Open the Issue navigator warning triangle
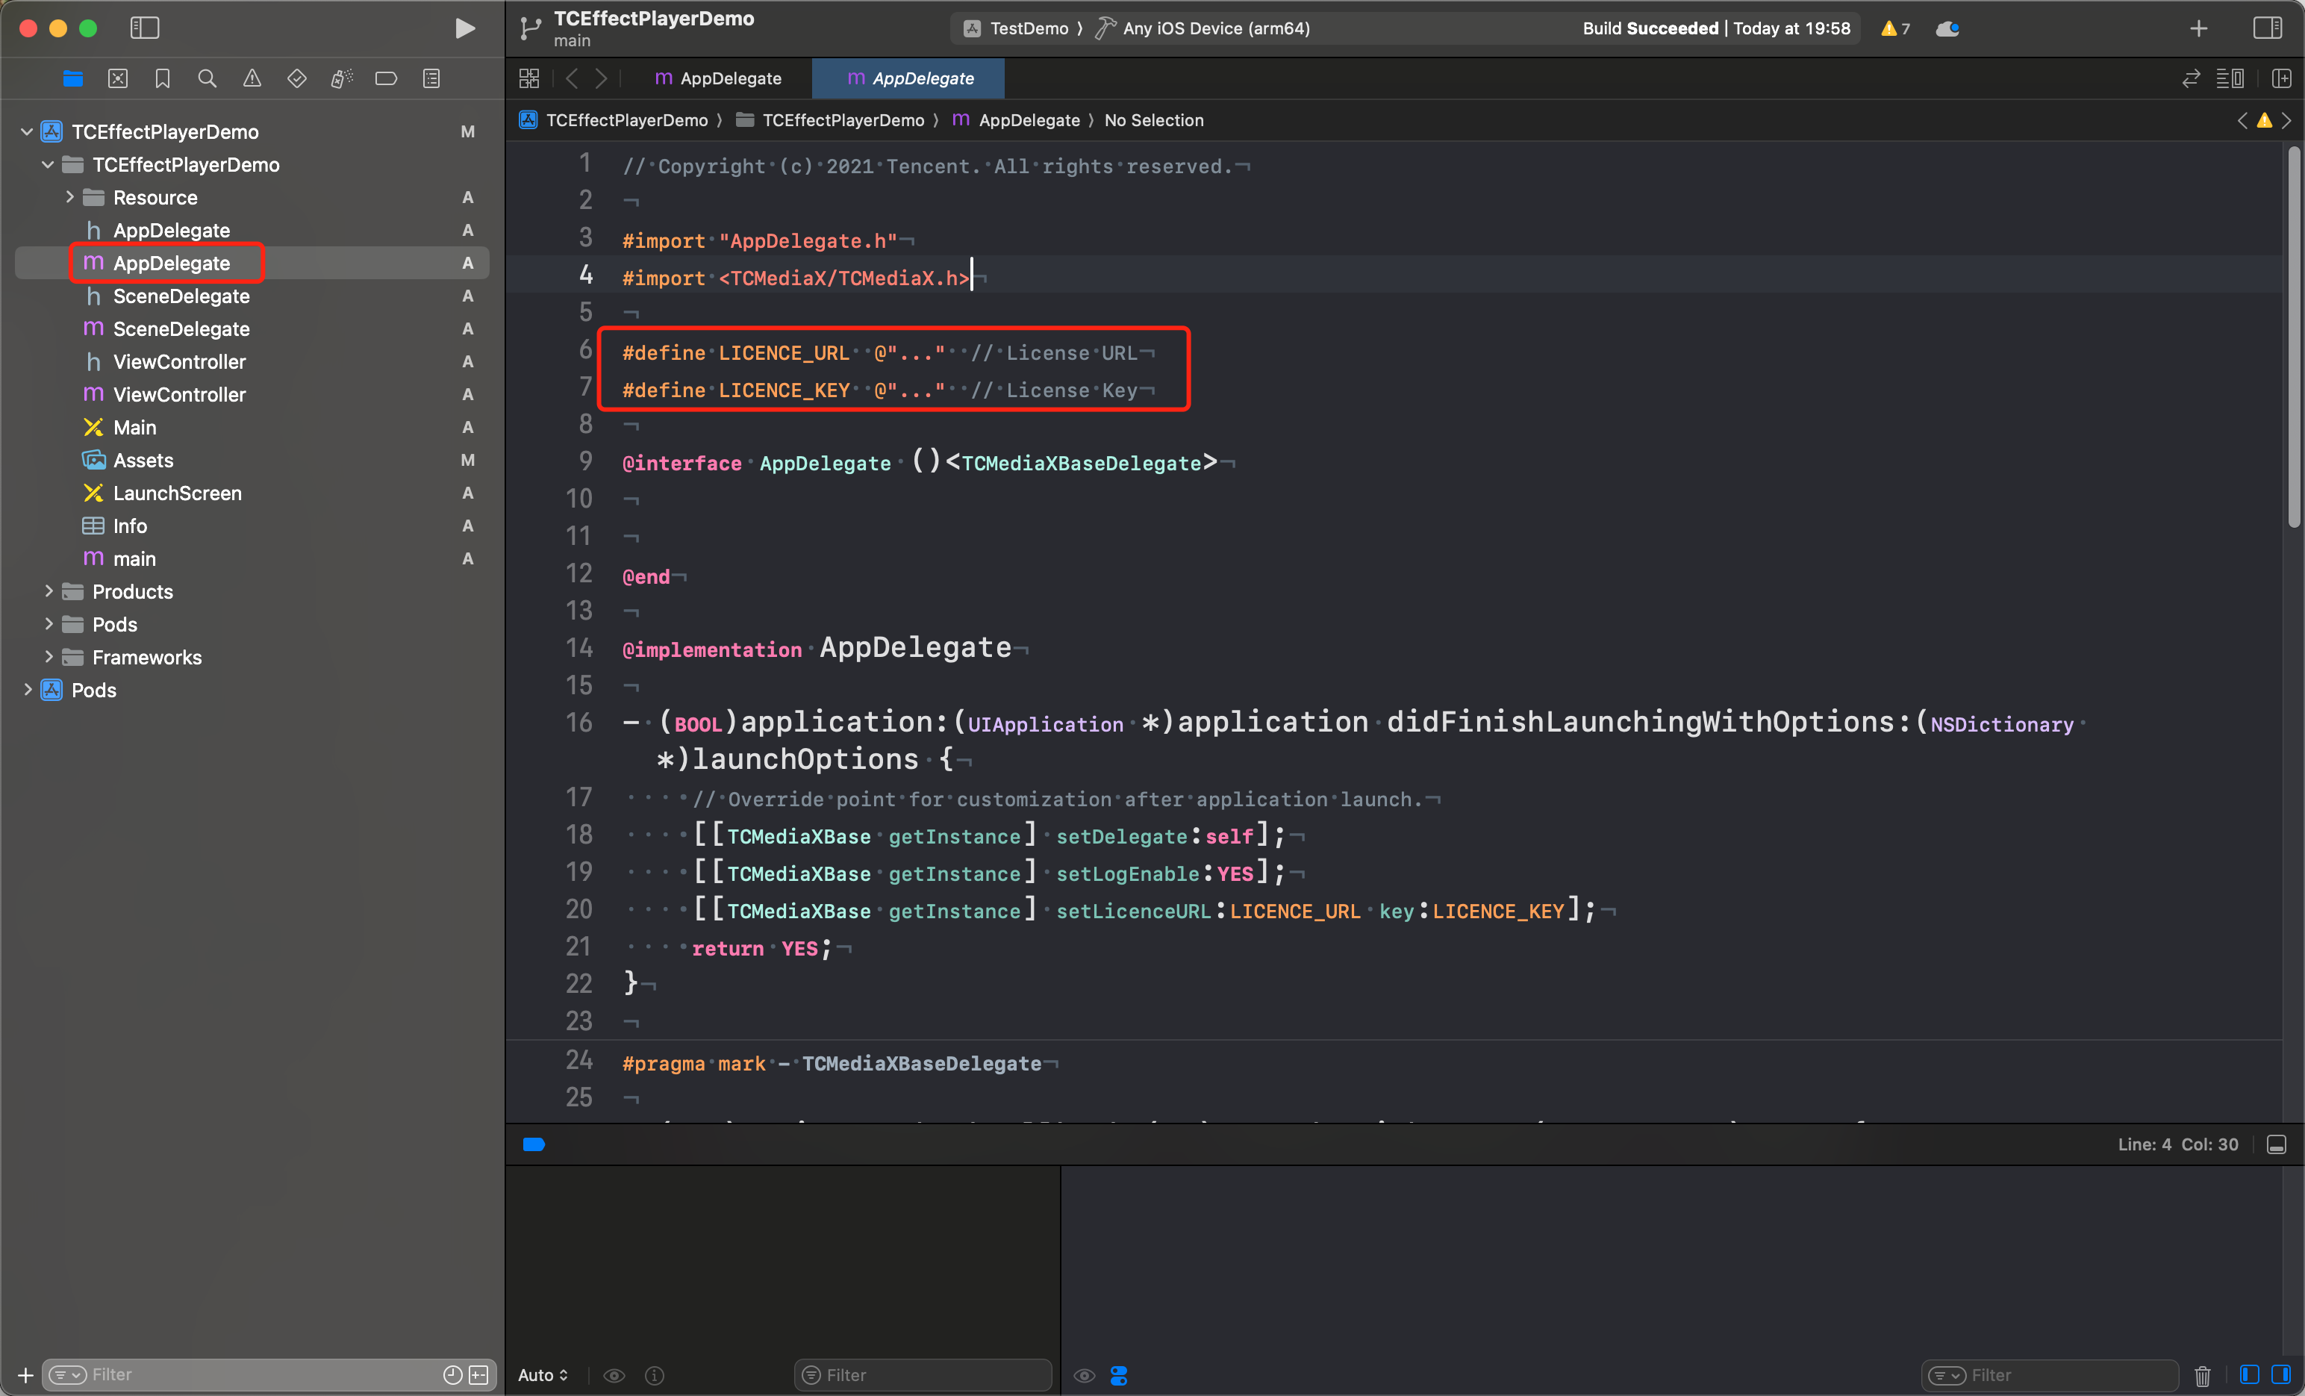Screen dimensions: 2305x1396 pyautogui.click(x=252, y=78)
